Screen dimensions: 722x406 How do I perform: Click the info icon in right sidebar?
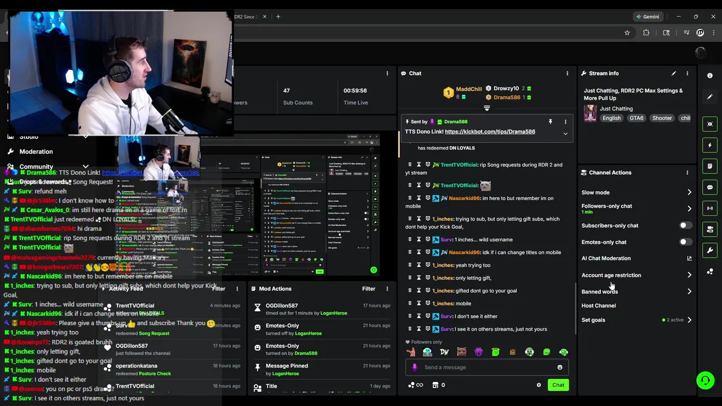(x=710, y=76)
